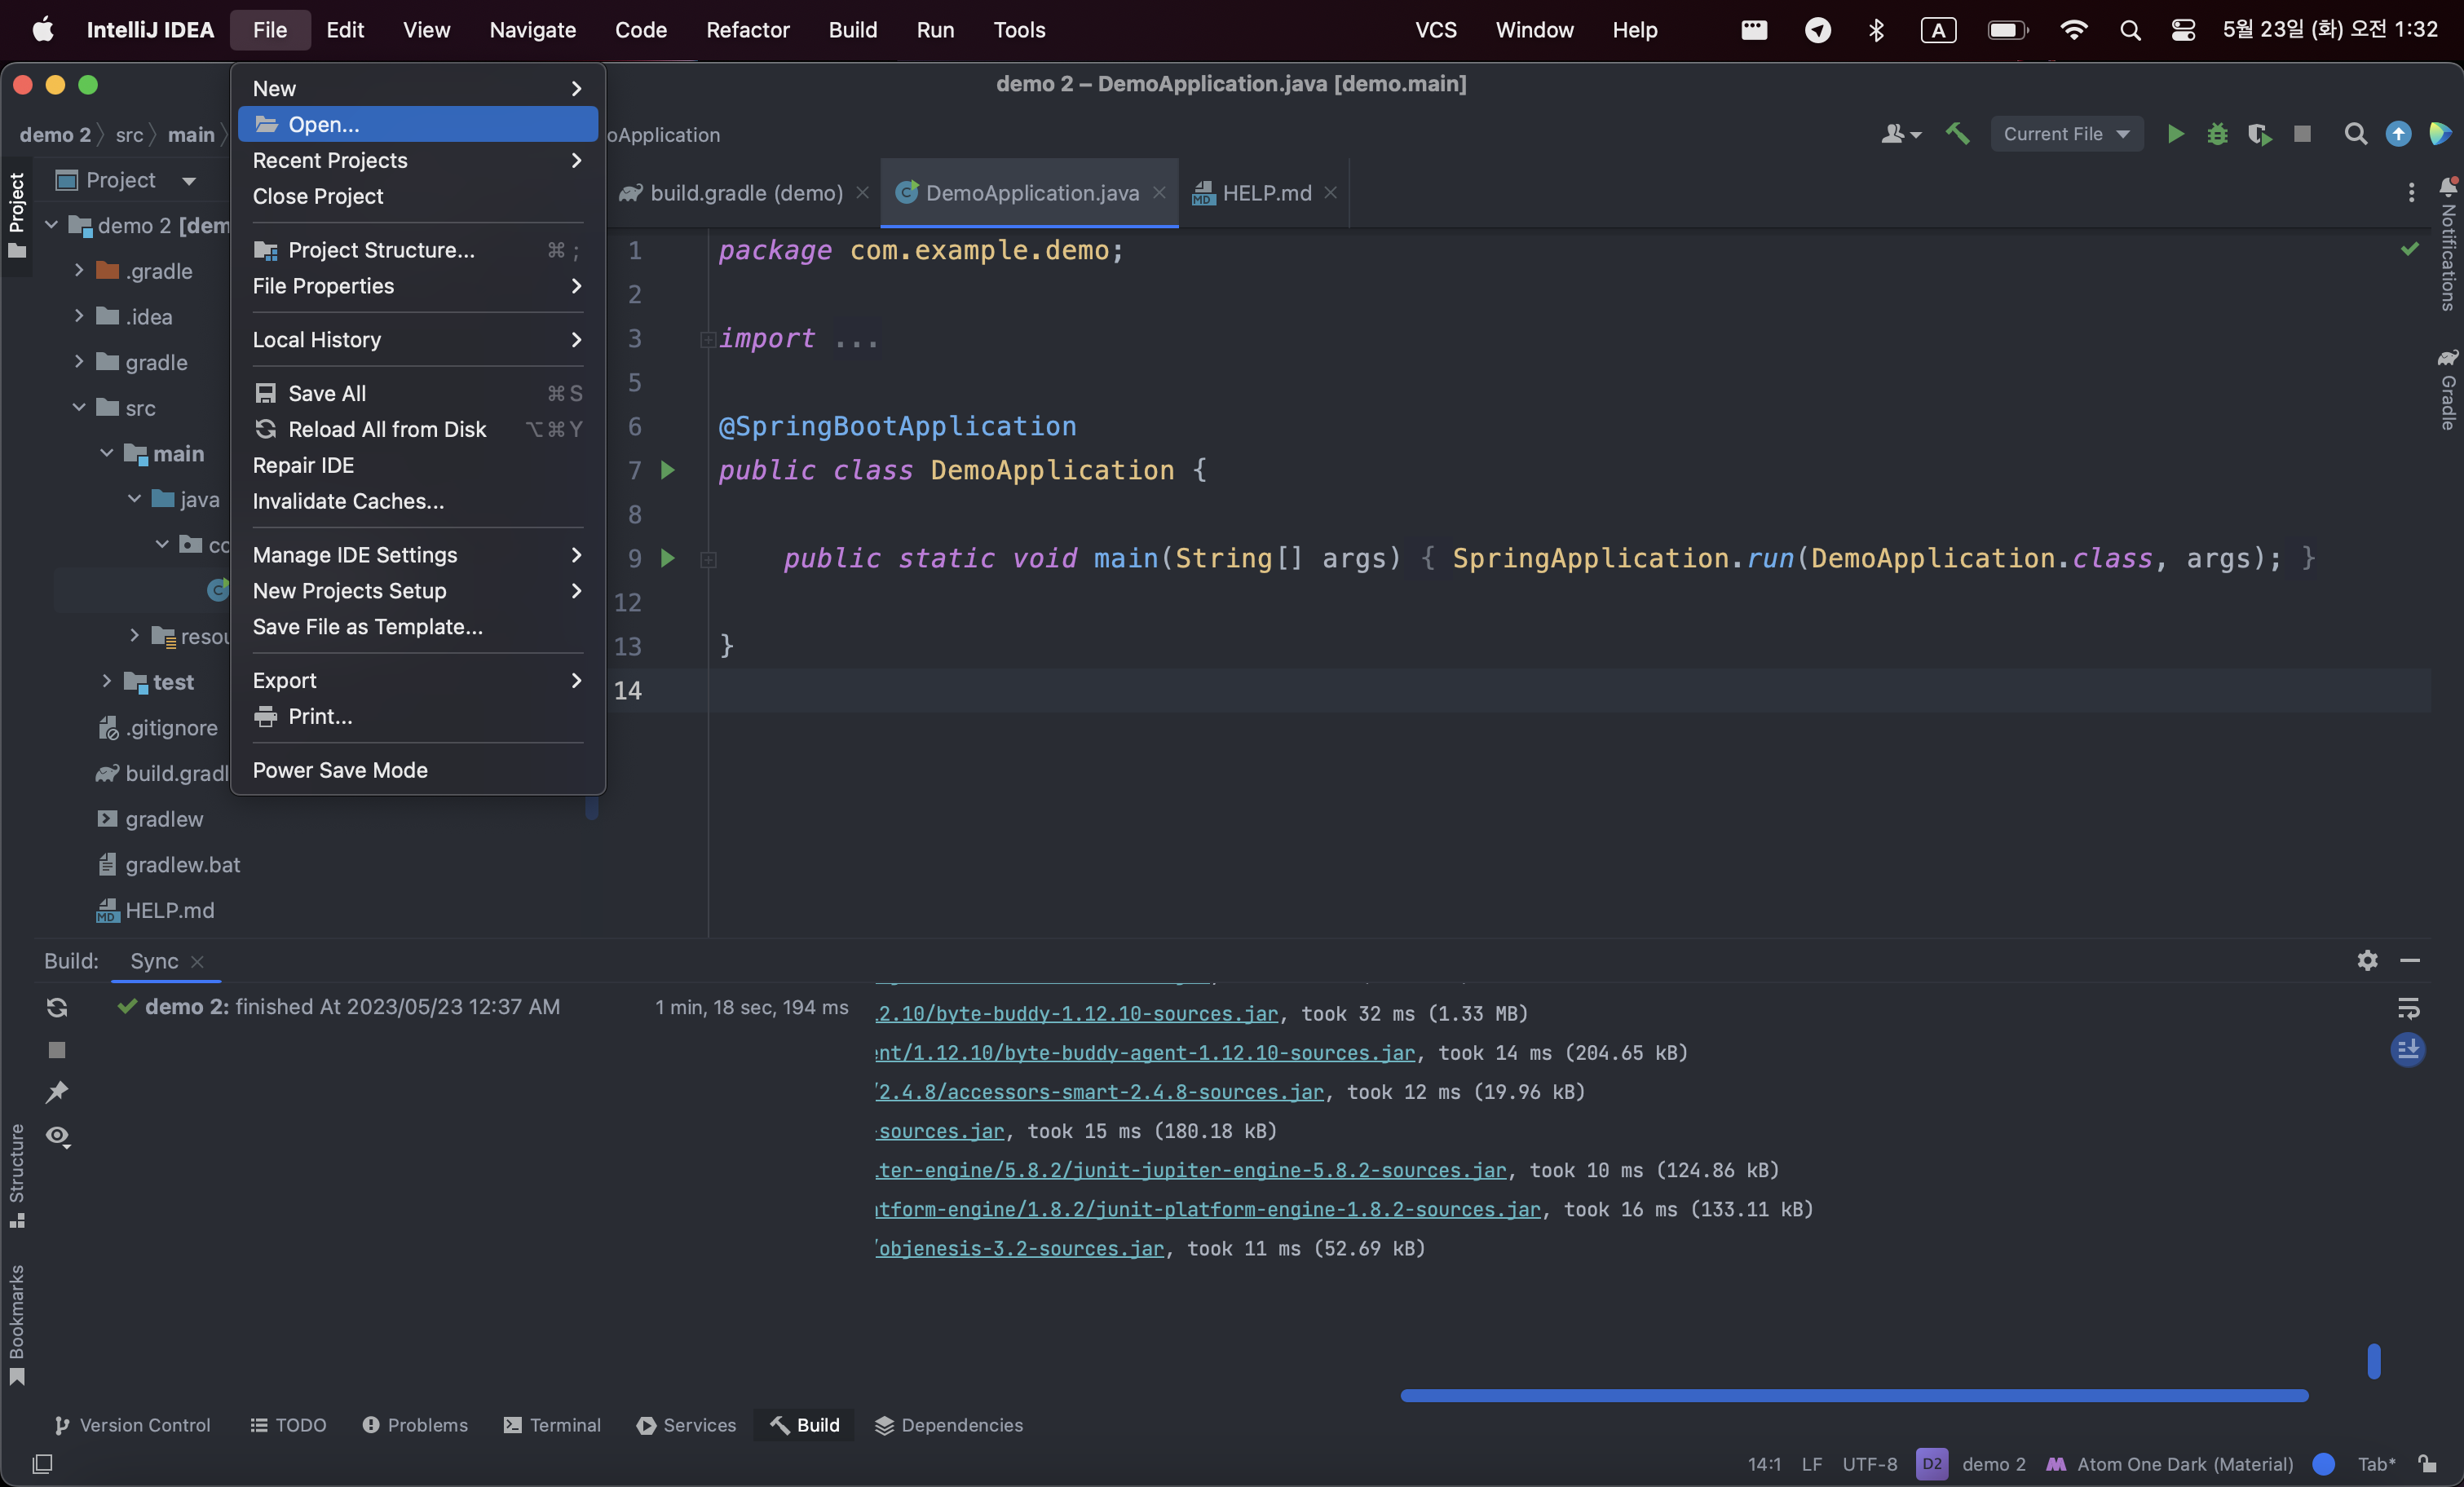
Task: Open the Structure tool window
Action: click(16, 1176)
